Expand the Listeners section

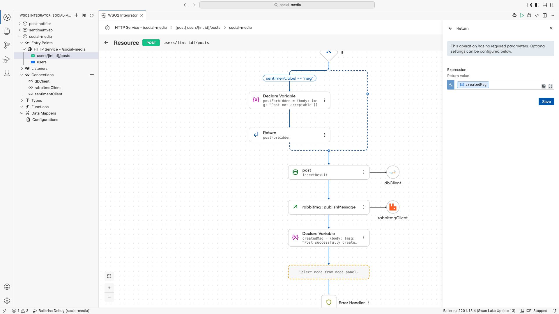22,68
